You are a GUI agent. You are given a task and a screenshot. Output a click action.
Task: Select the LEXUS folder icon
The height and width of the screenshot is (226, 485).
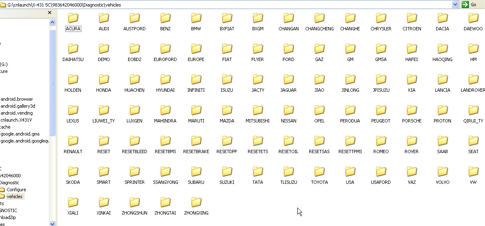[x=73, y=110]
